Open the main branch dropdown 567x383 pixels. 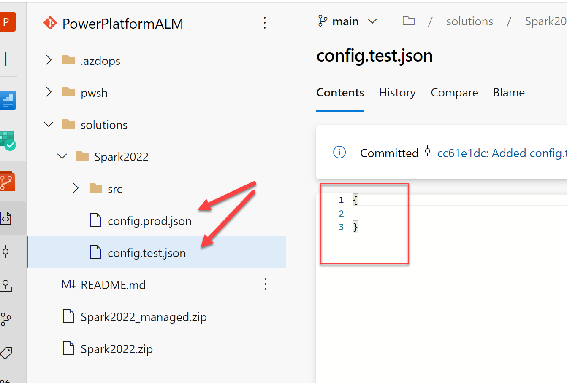point(347,21)
